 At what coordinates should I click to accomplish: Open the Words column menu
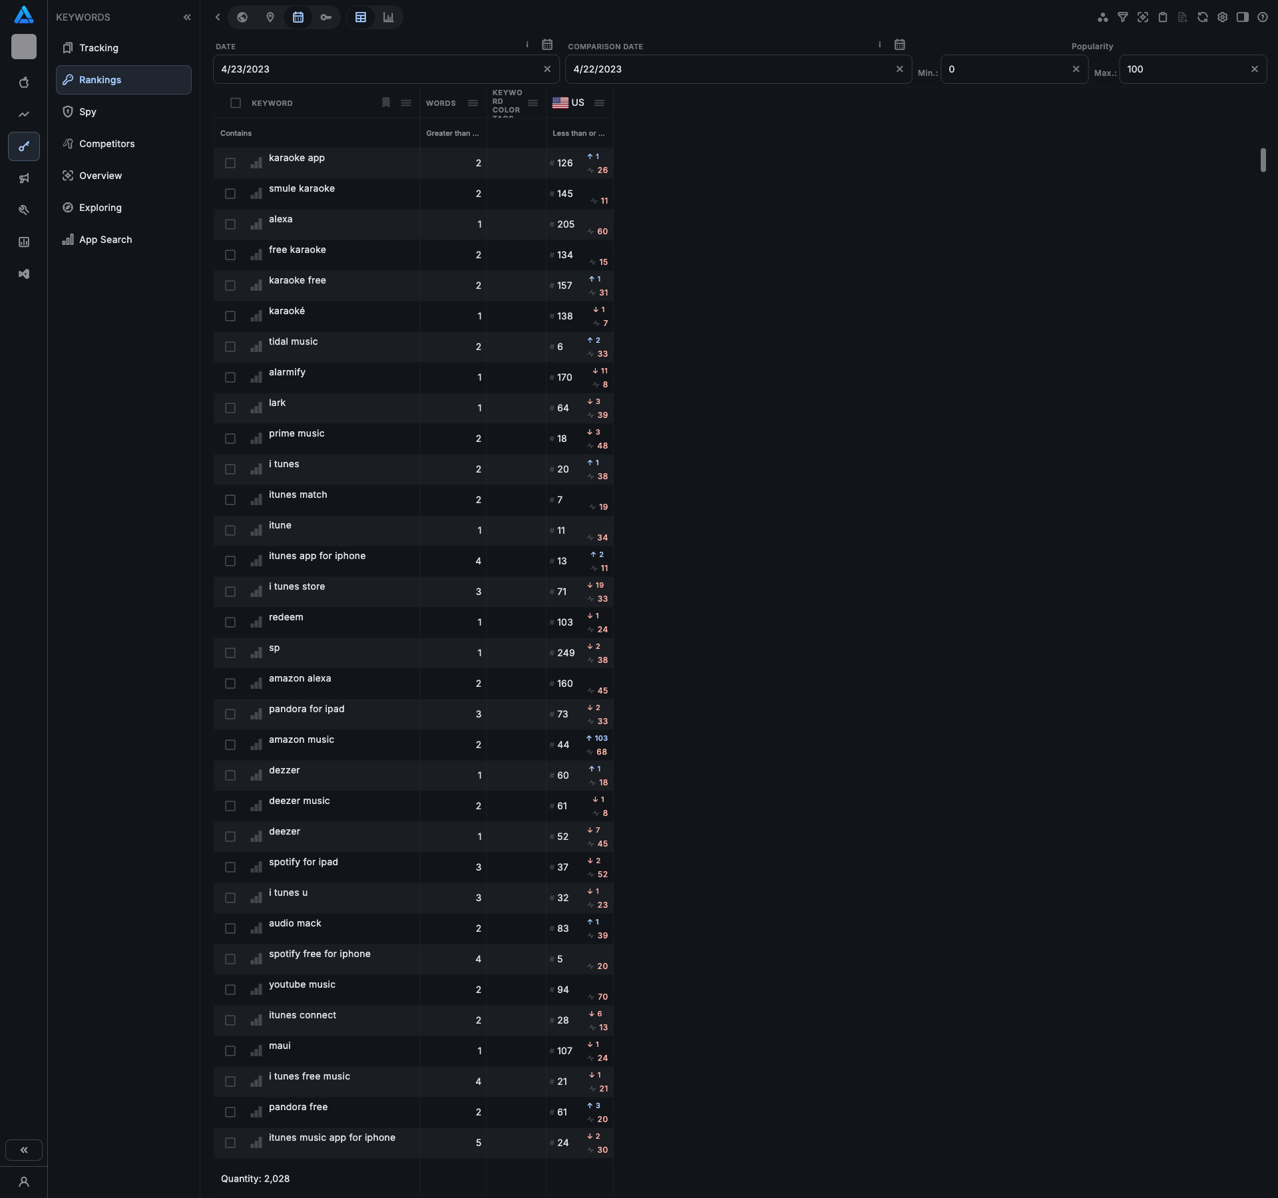click(x=473, y=103)
